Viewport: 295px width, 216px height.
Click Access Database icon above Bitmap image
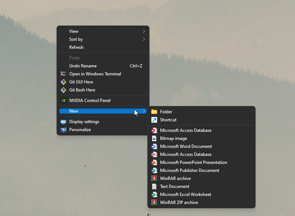[x=154, y=130]
